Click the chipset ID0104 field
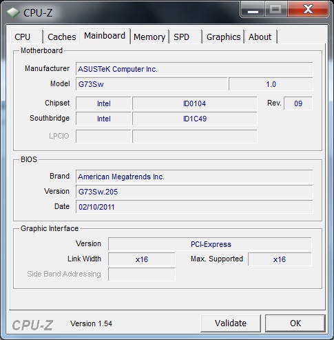This screenshot has height=340, width=334. 195,103
